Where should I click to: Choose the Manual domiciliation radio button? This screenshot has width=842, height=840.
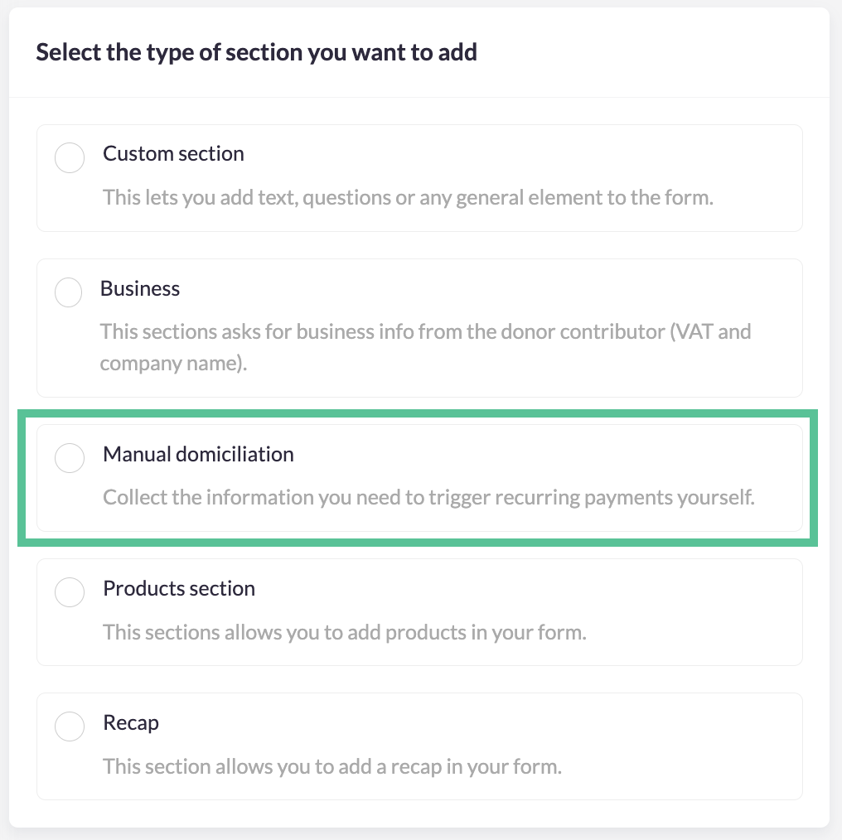70,458
